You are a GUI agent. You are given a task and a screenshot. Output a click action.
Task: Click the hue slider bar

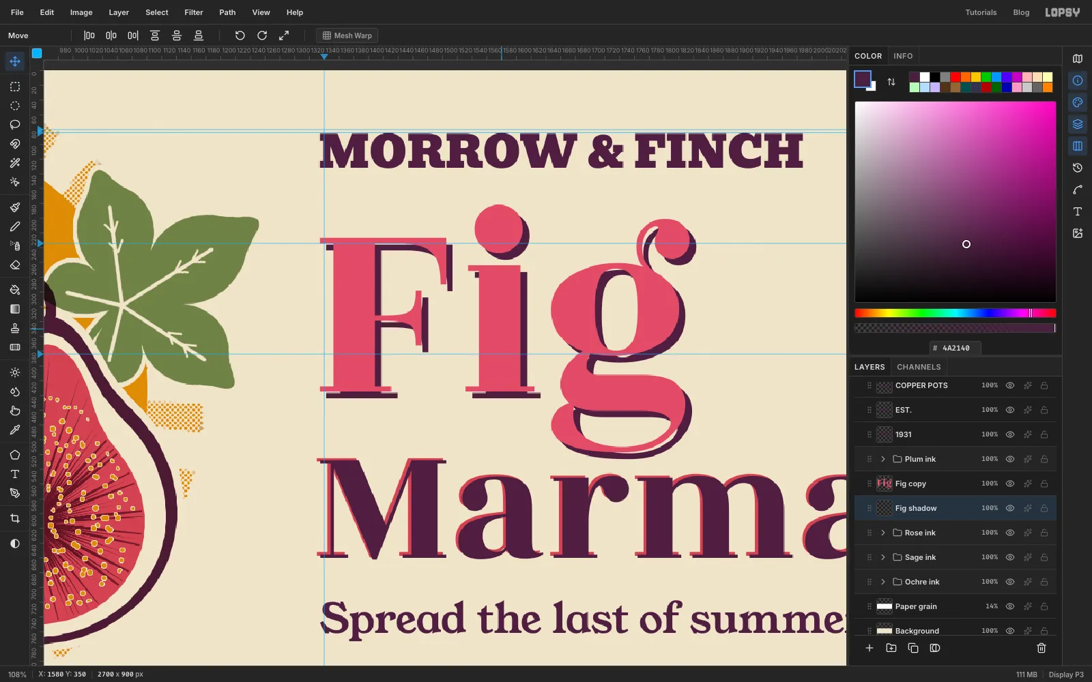(955, 313)
